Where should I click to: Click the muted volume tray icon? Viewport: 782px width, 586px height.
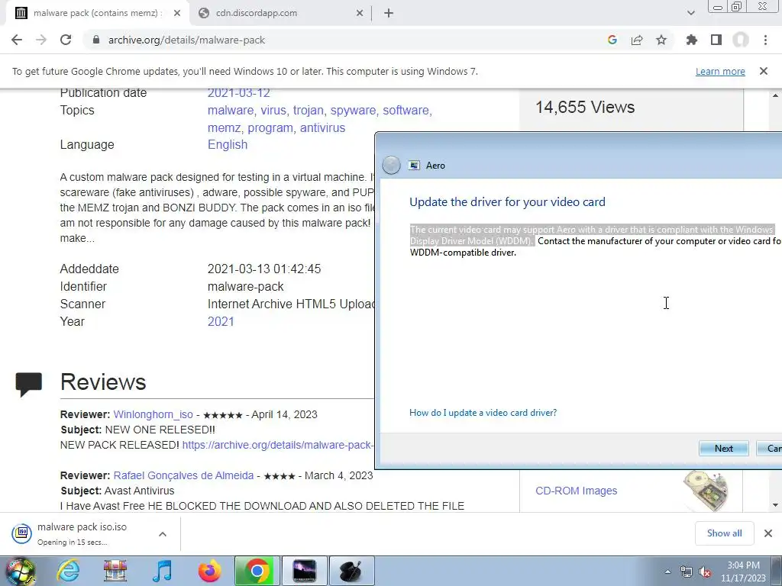[x=705, y=572]
